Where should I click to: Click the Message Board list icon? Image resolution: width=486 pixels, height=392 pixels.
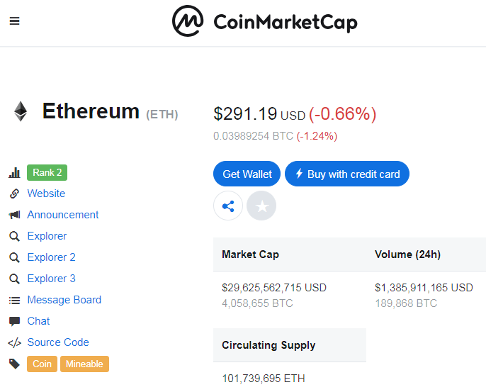[x=14, y=300]
